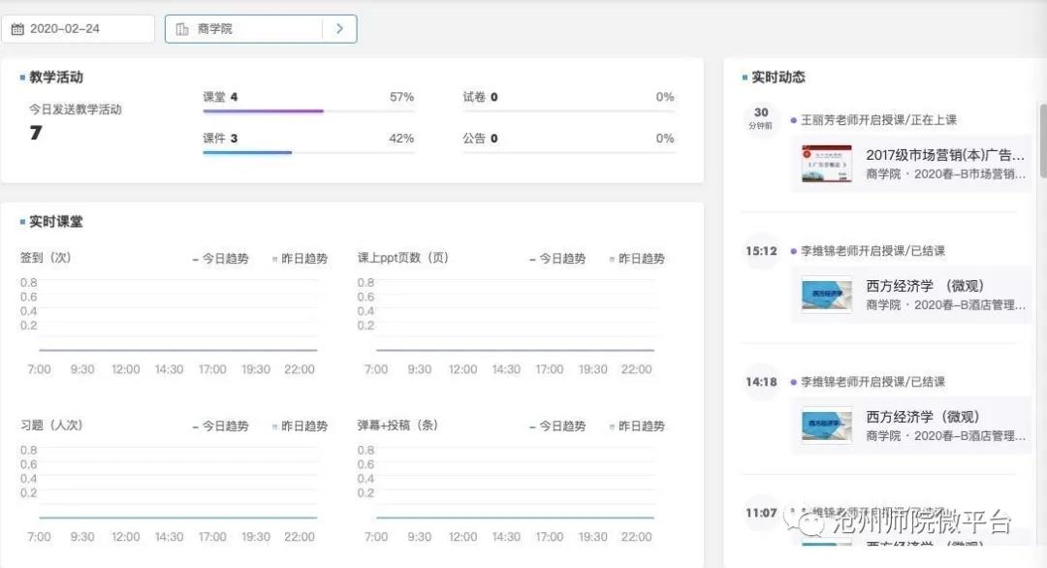
Task: Toggle 昨日趋势 legend in 签到 chart
Action: pos(300,259)
